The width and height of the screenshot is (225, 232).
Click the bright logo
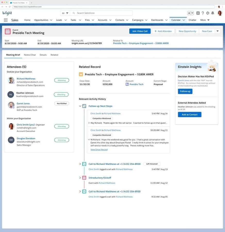click(7, 13)
